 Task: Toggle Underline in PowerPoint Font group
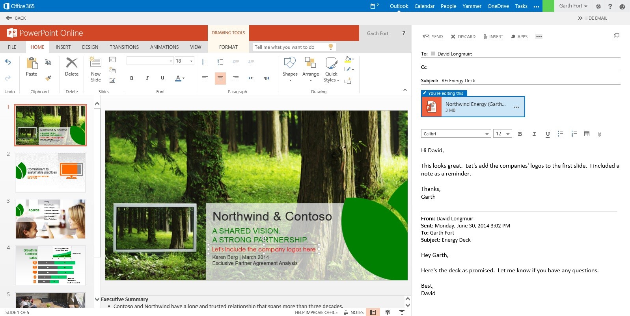click(x=162, y=78)
